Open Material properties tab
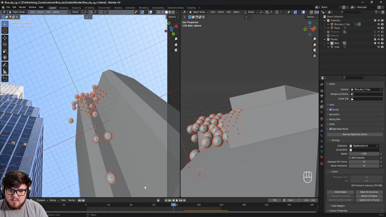The height and width of the screenshot is (217, 386). 322,157
